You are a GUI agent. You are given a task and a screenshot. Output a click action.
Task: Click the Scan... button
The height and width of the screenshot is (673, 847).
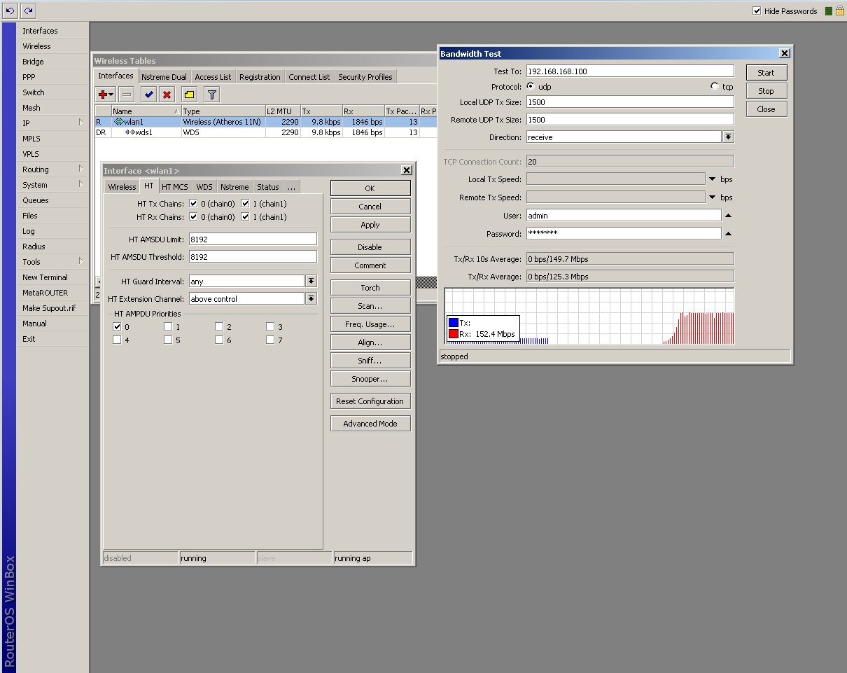click(370, 306)
